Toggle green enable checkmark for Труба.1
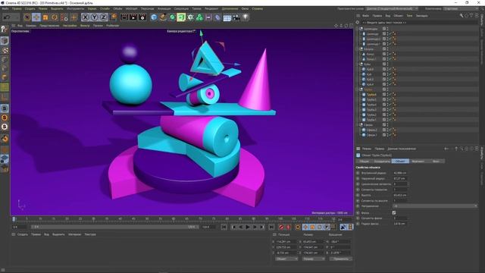The width and height of the screenshot is (485, 273). pos(391,120)
